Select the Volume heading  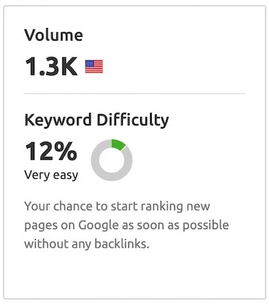(x=54, y=35)
